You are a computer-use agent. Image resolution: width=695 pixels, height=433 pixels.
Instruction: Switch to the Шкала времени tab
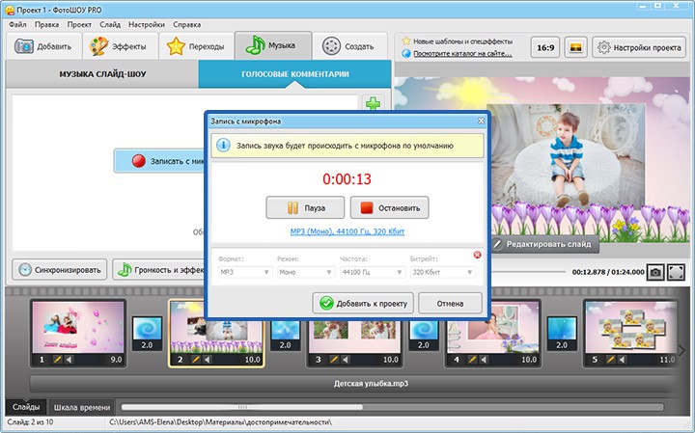click(x=82, y=406)
